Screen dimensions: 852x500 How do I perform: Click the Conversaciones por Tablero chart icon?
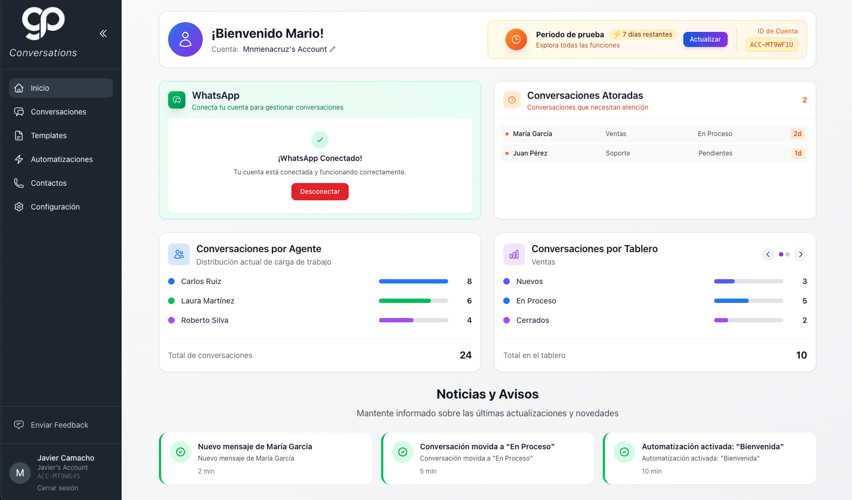pos(514,254)
